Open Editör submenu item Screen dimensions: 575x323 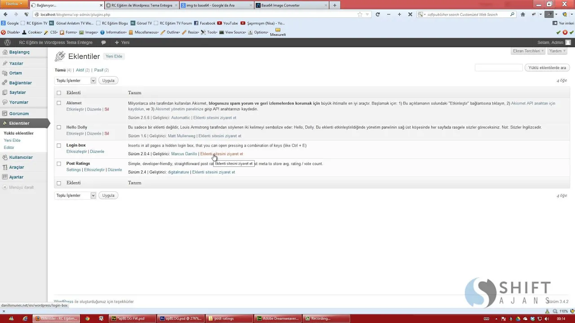pos(9,148)
